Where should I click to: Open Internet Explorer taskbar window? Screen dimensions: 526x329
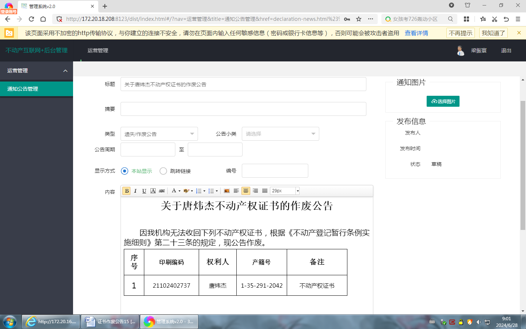tap(51, 322)
